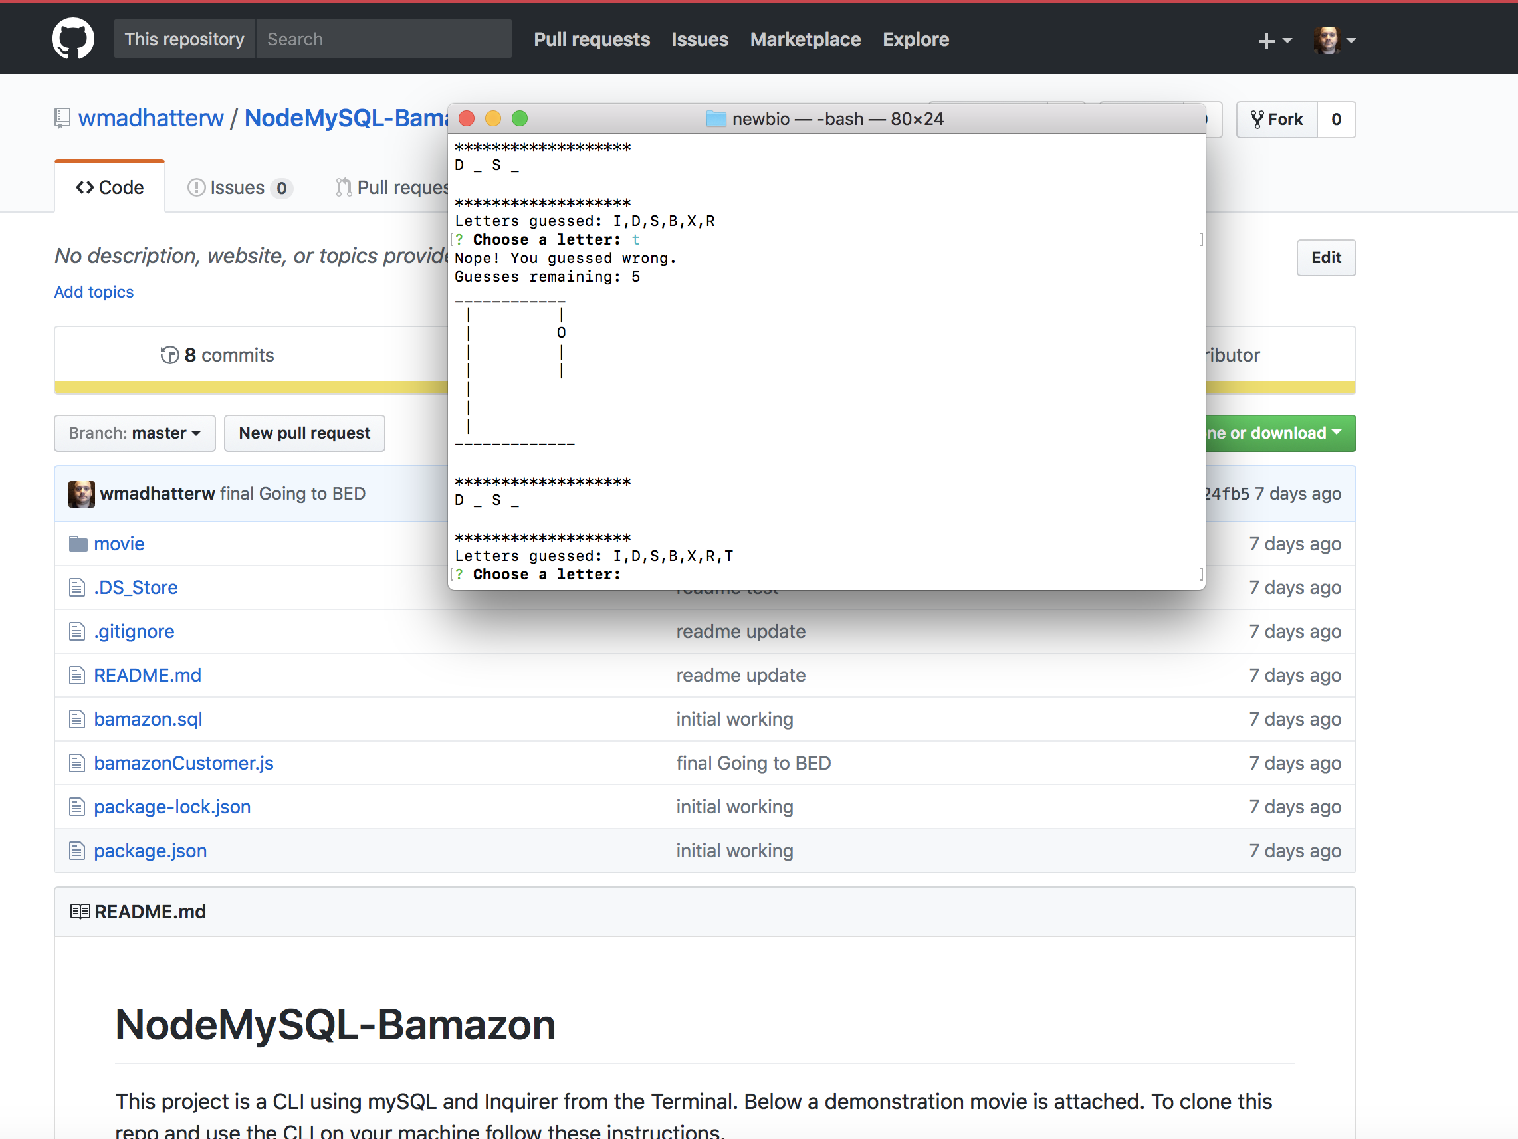Click the README.md file icon in the list

(x=77, y=676)
